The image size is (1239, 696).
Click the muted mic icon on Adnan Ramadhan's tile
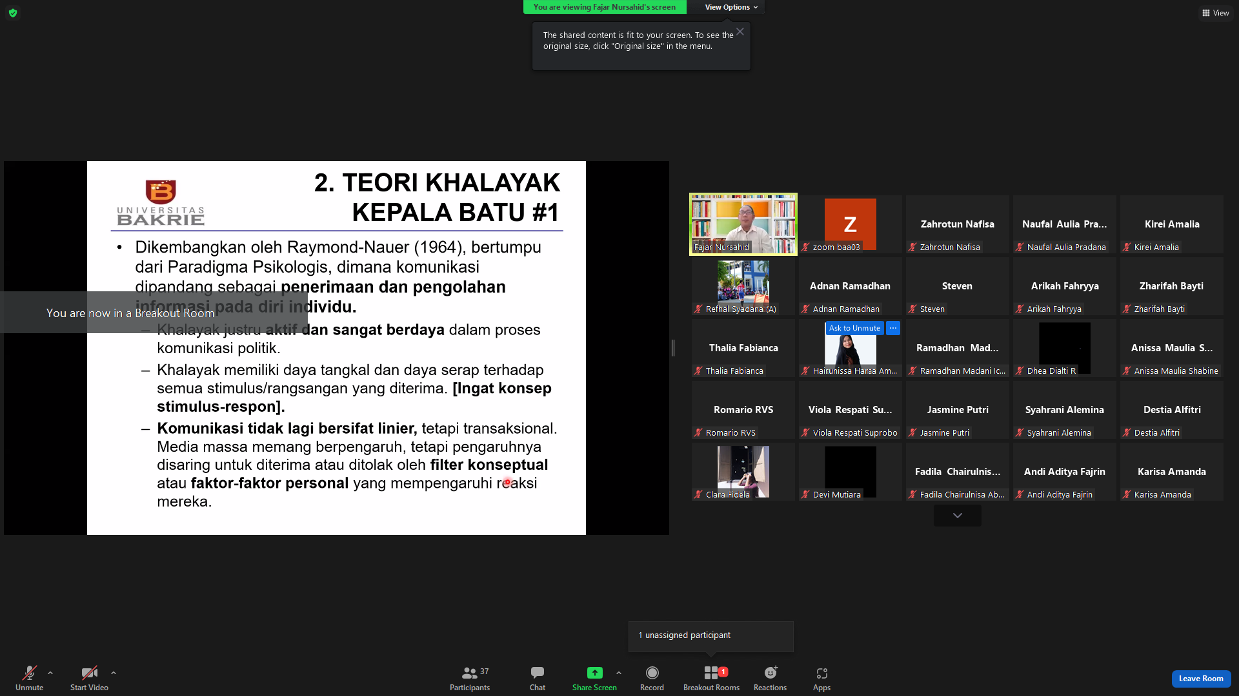click(x=805, y=309)
